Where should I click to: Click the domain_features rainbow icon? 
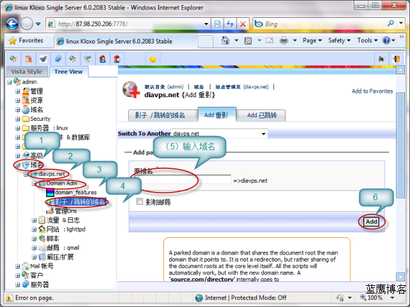50,193
